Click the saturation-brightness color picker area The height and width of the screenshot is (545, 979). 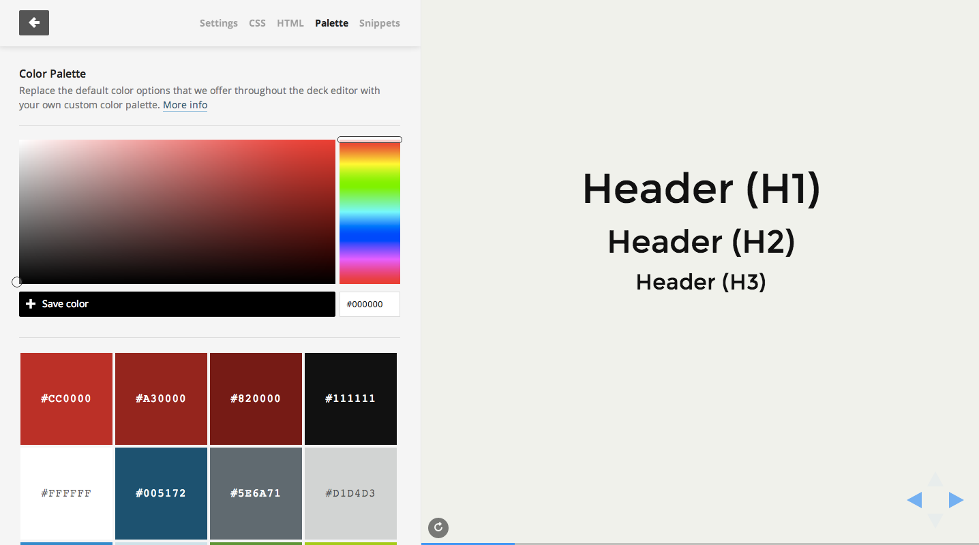point(177,212)
